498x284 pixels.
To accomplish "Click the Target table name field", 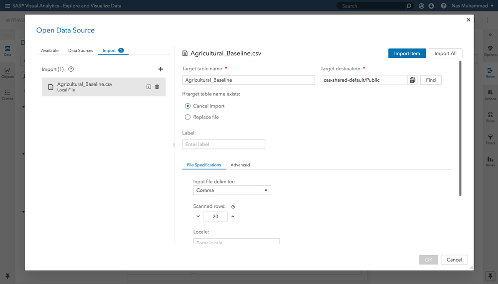I will pyautogui.click(x=248, y=80).
